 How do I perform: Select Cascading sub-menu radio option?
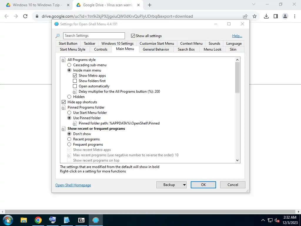coord(69,65)
